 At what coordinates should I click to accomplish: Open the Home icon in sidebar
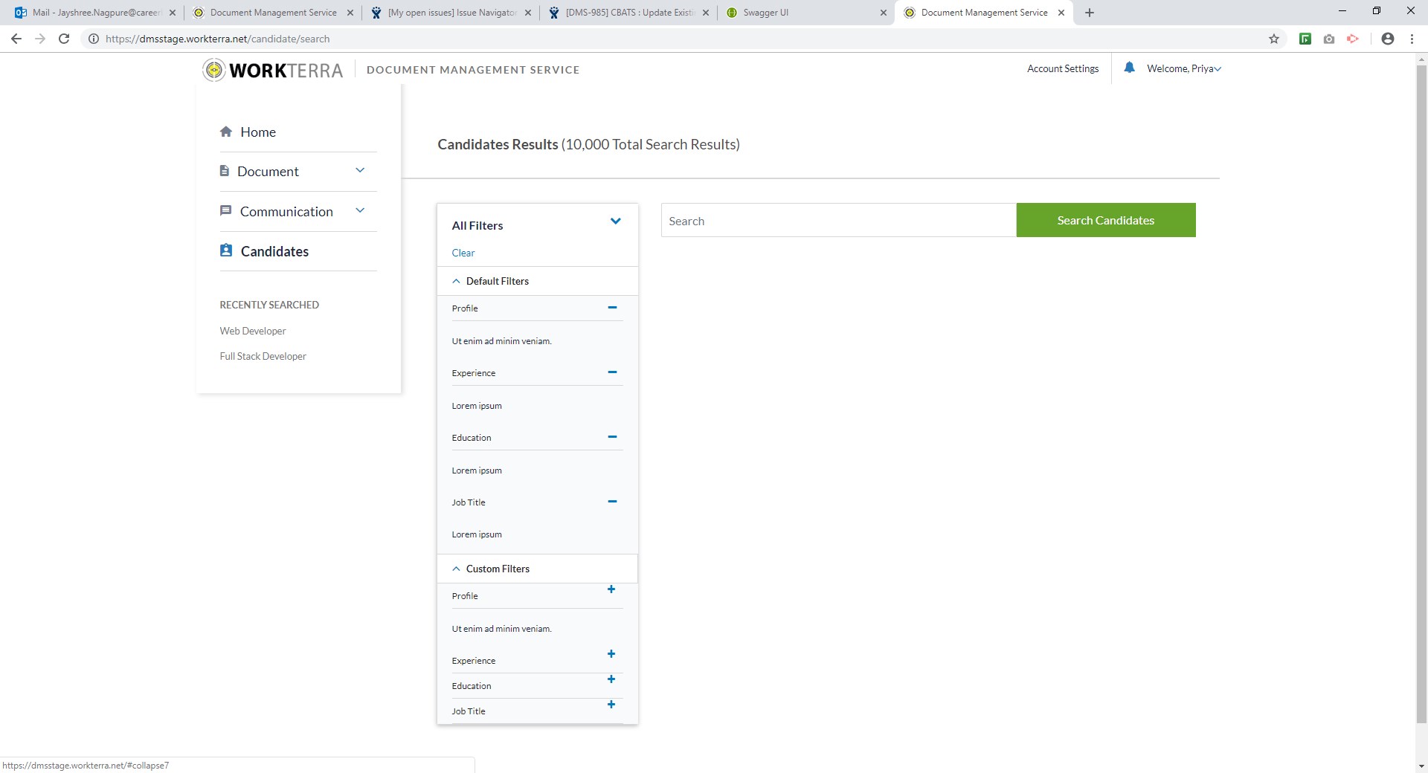226,132
